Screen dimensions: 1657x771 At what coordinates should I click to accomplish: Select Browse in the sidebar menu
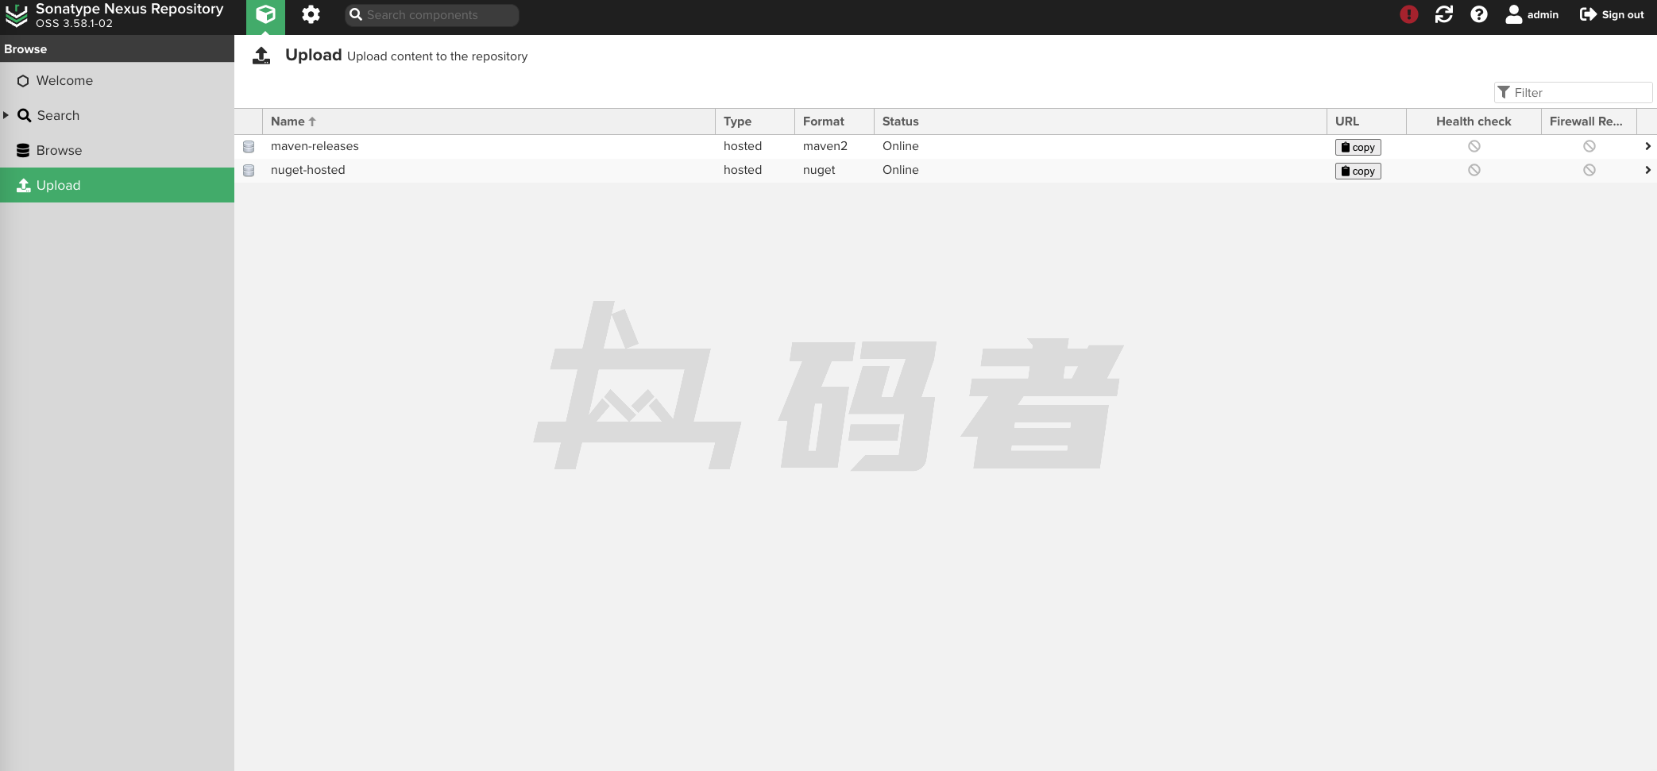pos(59,151)
